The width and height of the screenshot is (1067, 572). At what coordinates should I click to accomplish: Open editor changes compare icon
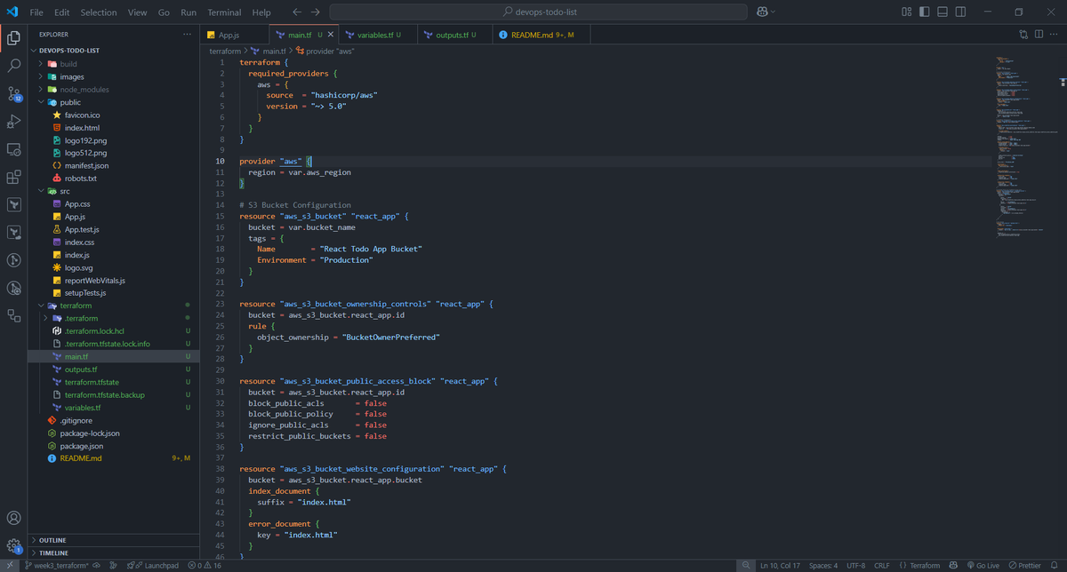click(x=1023, y=35)
